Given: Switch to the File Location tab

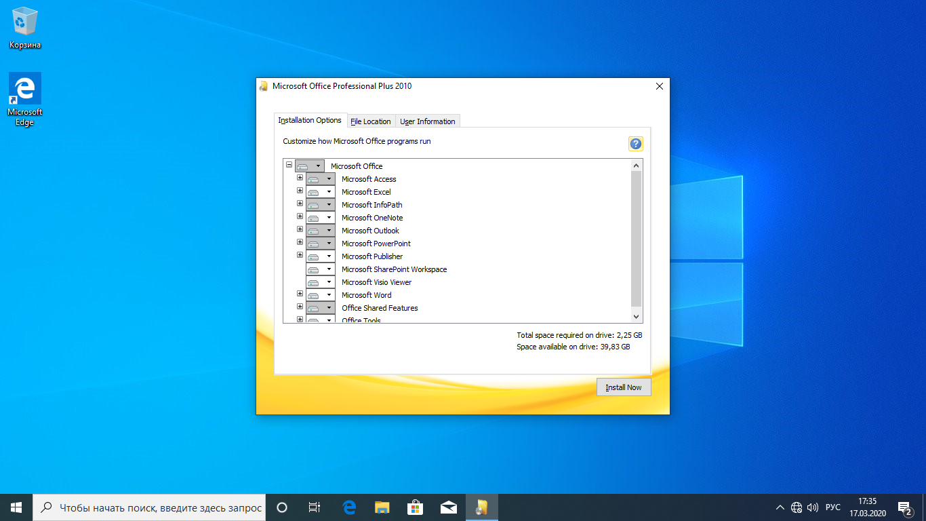Looking at the screenshot, I should [371, 121].
